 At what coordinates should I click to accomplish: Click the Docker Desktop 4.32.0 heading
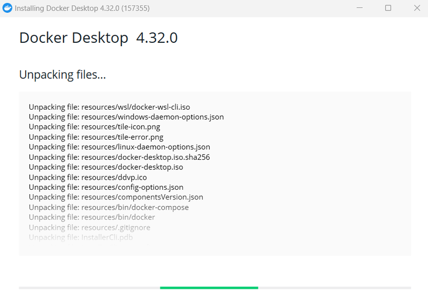[98, 38]
